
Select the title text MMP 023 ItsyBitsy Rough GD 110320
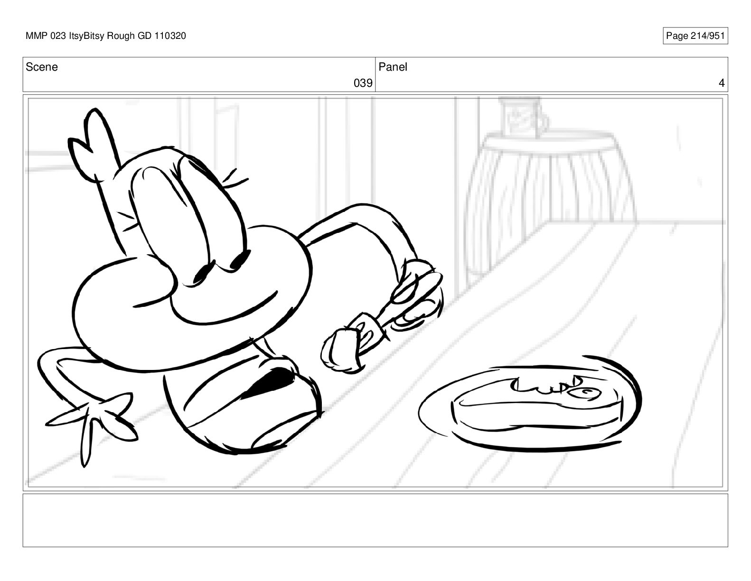click(106, 36)
